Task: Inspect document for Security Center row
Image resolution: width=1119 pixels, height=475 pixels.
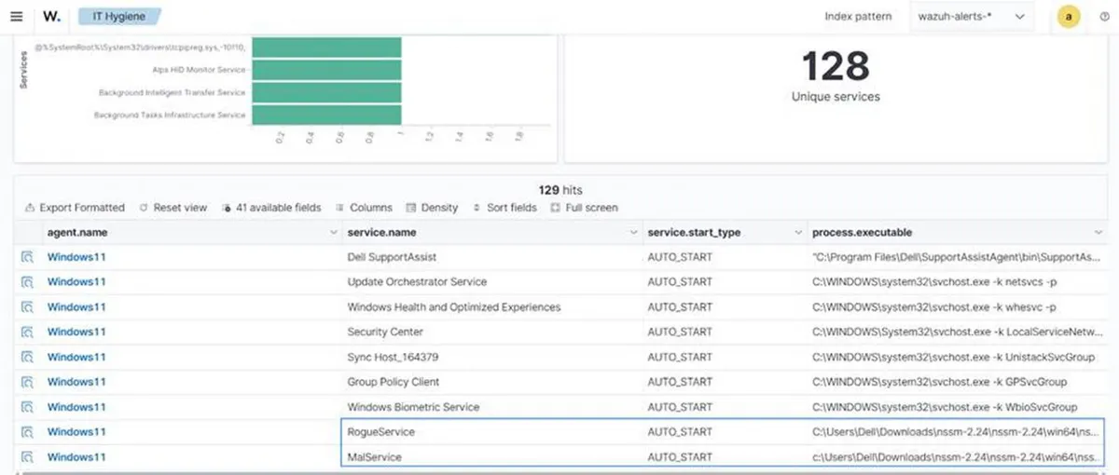Action: 27,332
